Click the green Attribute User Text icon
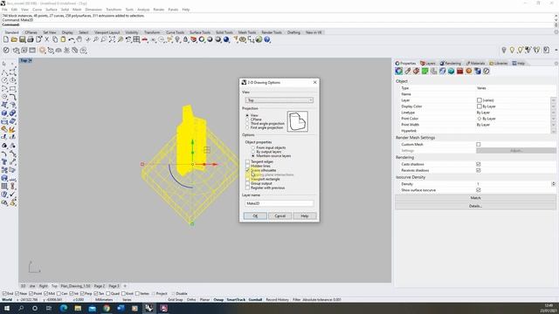This screenshot has height=314, width=559. point(425,71)
